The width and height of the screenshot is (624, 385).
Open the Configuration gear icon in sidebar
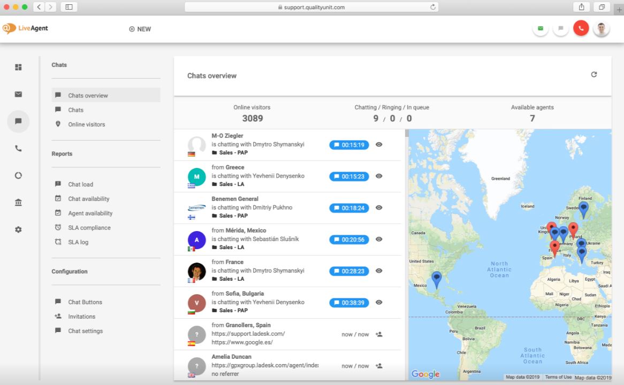click(18, 229)
